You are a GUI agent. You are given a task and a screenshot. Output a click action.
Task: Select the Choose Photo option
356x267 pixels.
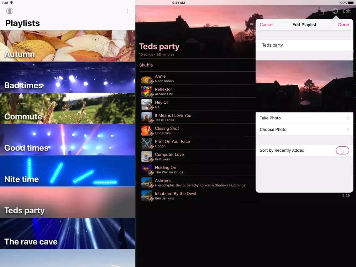point(305,129)
